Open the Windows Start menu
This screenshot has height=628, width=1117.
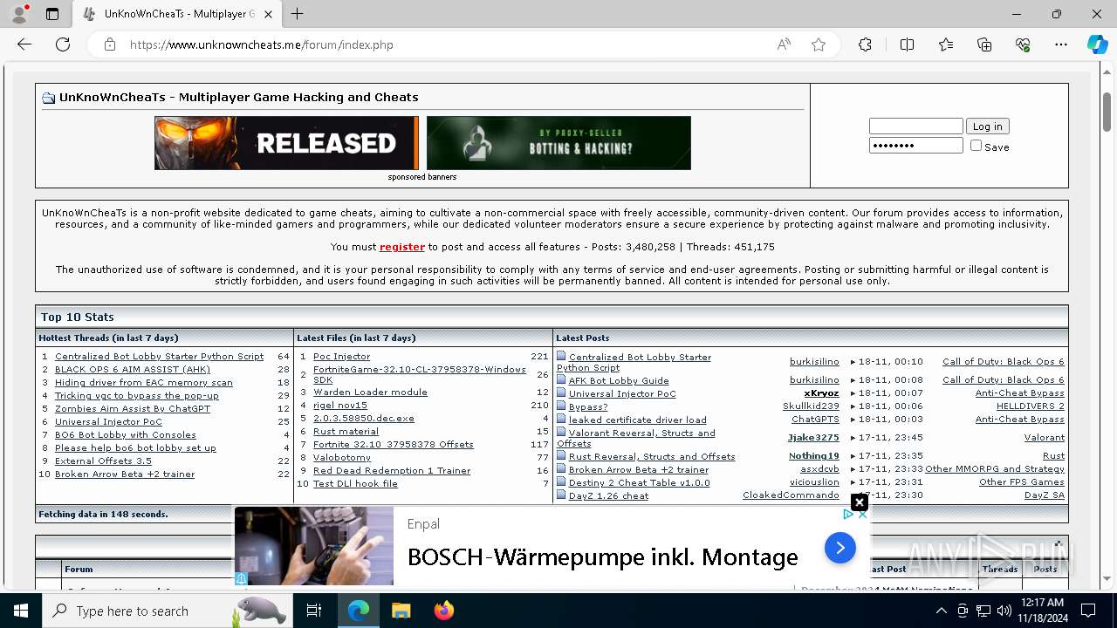pyautogui.click(x=21, y=611)
